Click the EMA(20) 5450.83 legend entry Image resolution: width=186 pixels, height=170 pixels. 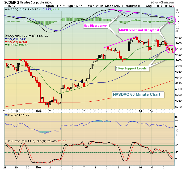[16, 45]
